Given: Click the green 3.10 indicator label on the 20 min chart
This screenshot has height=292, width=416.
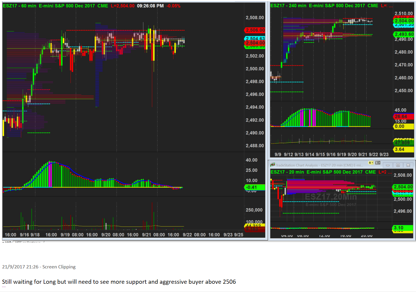Looking at the screenshot, I should pyautogui.click(x=403, y=228).
